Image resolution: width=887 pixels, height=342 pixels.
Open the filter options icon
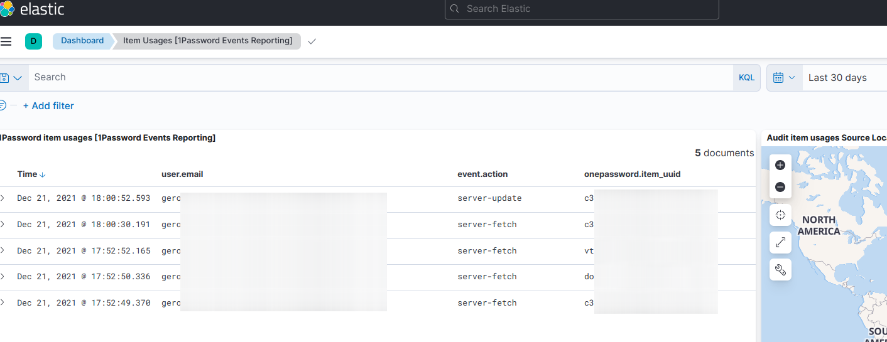coord(3,105)
